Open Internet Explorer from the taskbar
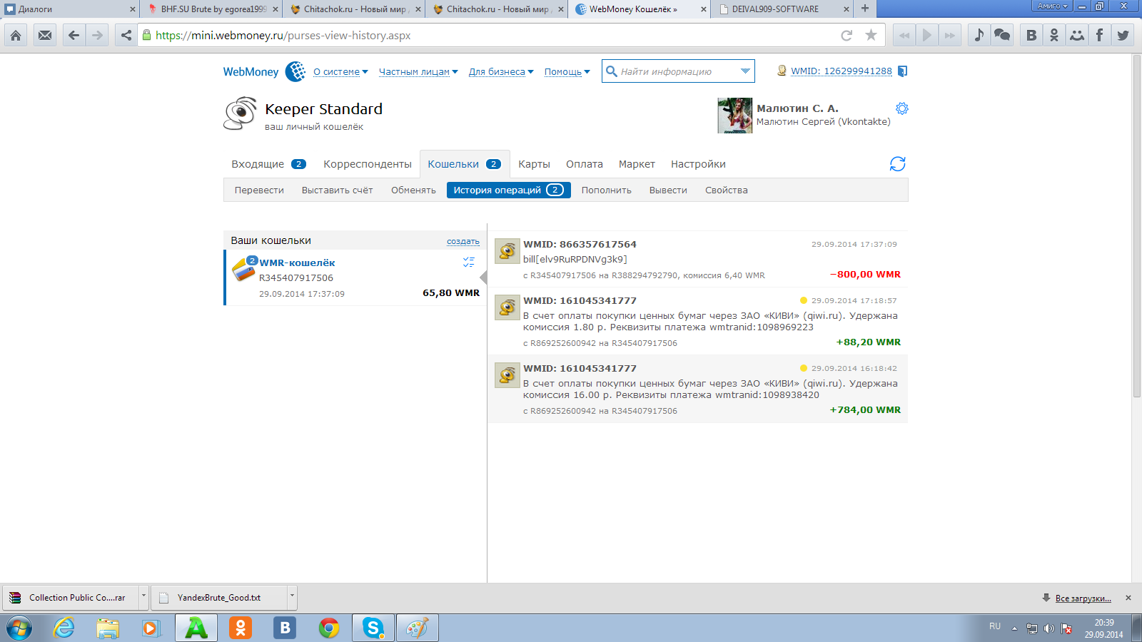The height and width of the screenshot is (642, 1142). point(64,628)
